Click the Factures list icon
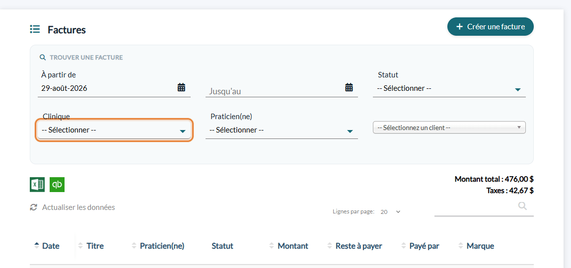 [35, 29]
